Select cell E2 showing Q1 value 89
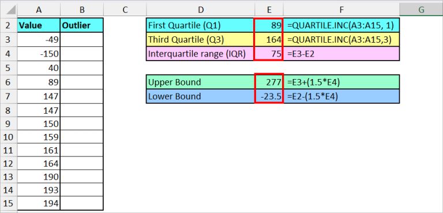443x213 pixels. click(269, 25)
